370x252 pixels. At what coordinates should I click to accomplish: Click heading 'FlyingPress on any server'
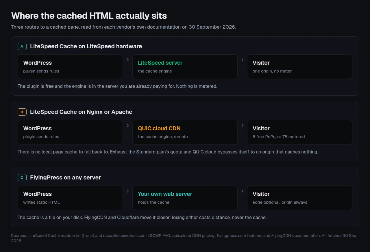(65, 177)
